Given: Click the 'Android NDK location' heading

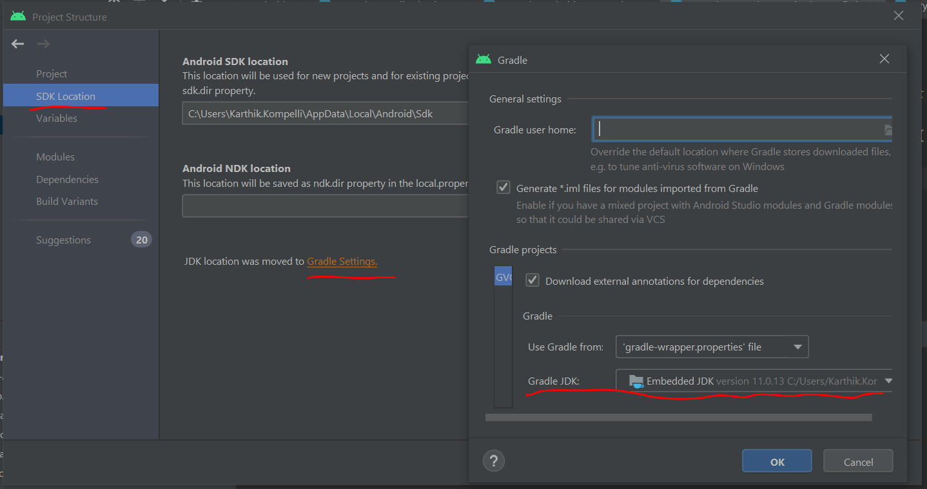Looking at the screenshot, I should [237, 169].
